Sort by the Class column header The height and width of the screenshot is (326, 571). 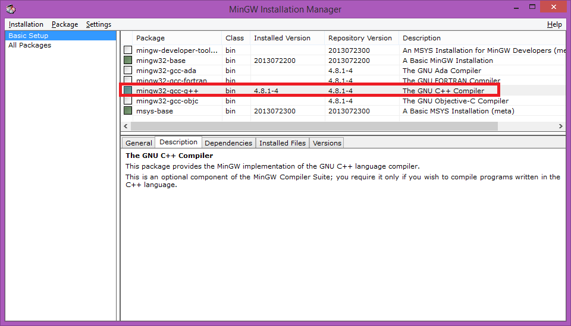[236, 38]
